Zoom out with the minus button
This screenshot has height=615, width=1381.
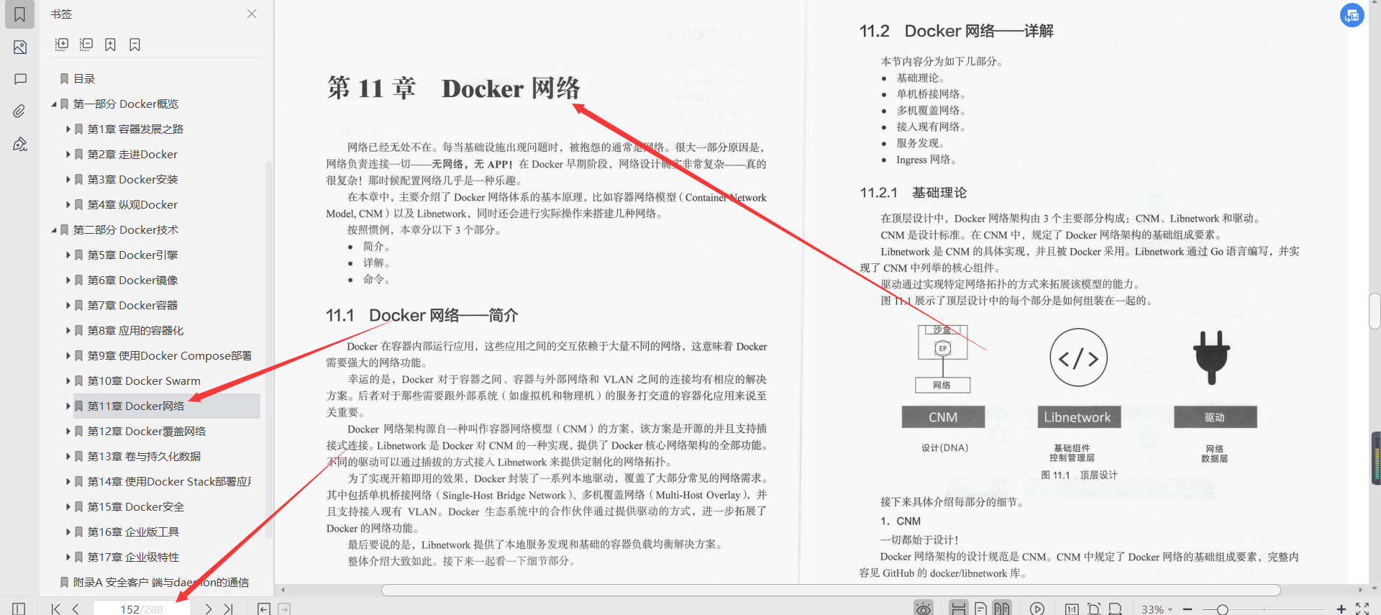point(1188,609)
